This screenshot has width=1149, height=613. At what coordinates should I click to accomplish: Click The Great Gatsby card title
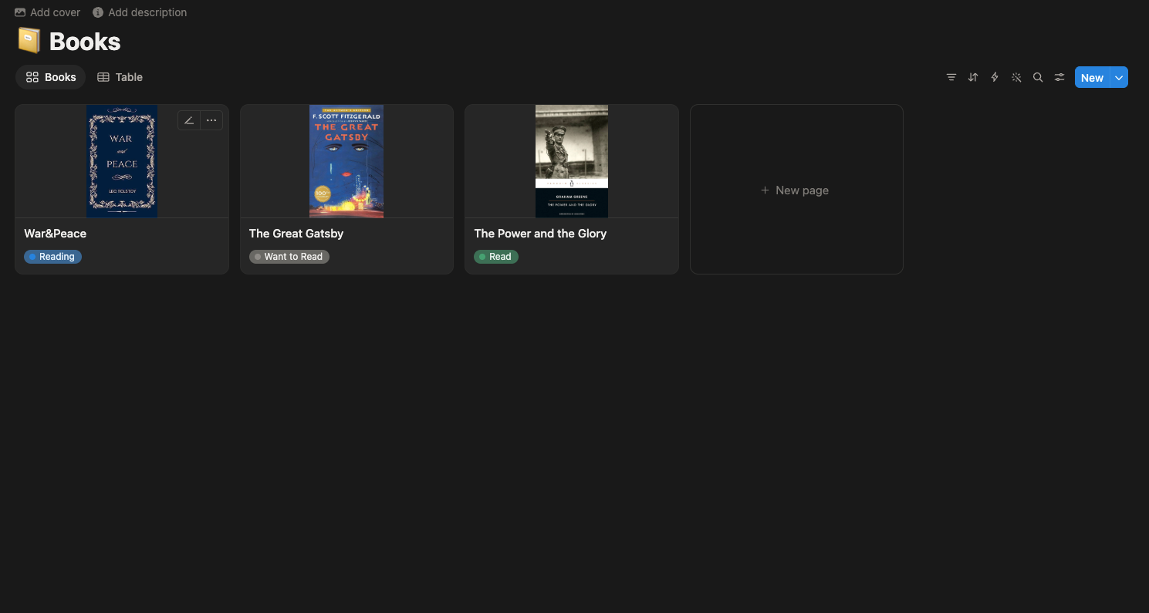tap(296, 234)
